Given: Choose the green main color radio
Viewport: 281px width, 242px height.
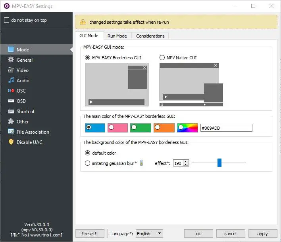Looking at the screenshot, I should (134, 127).
